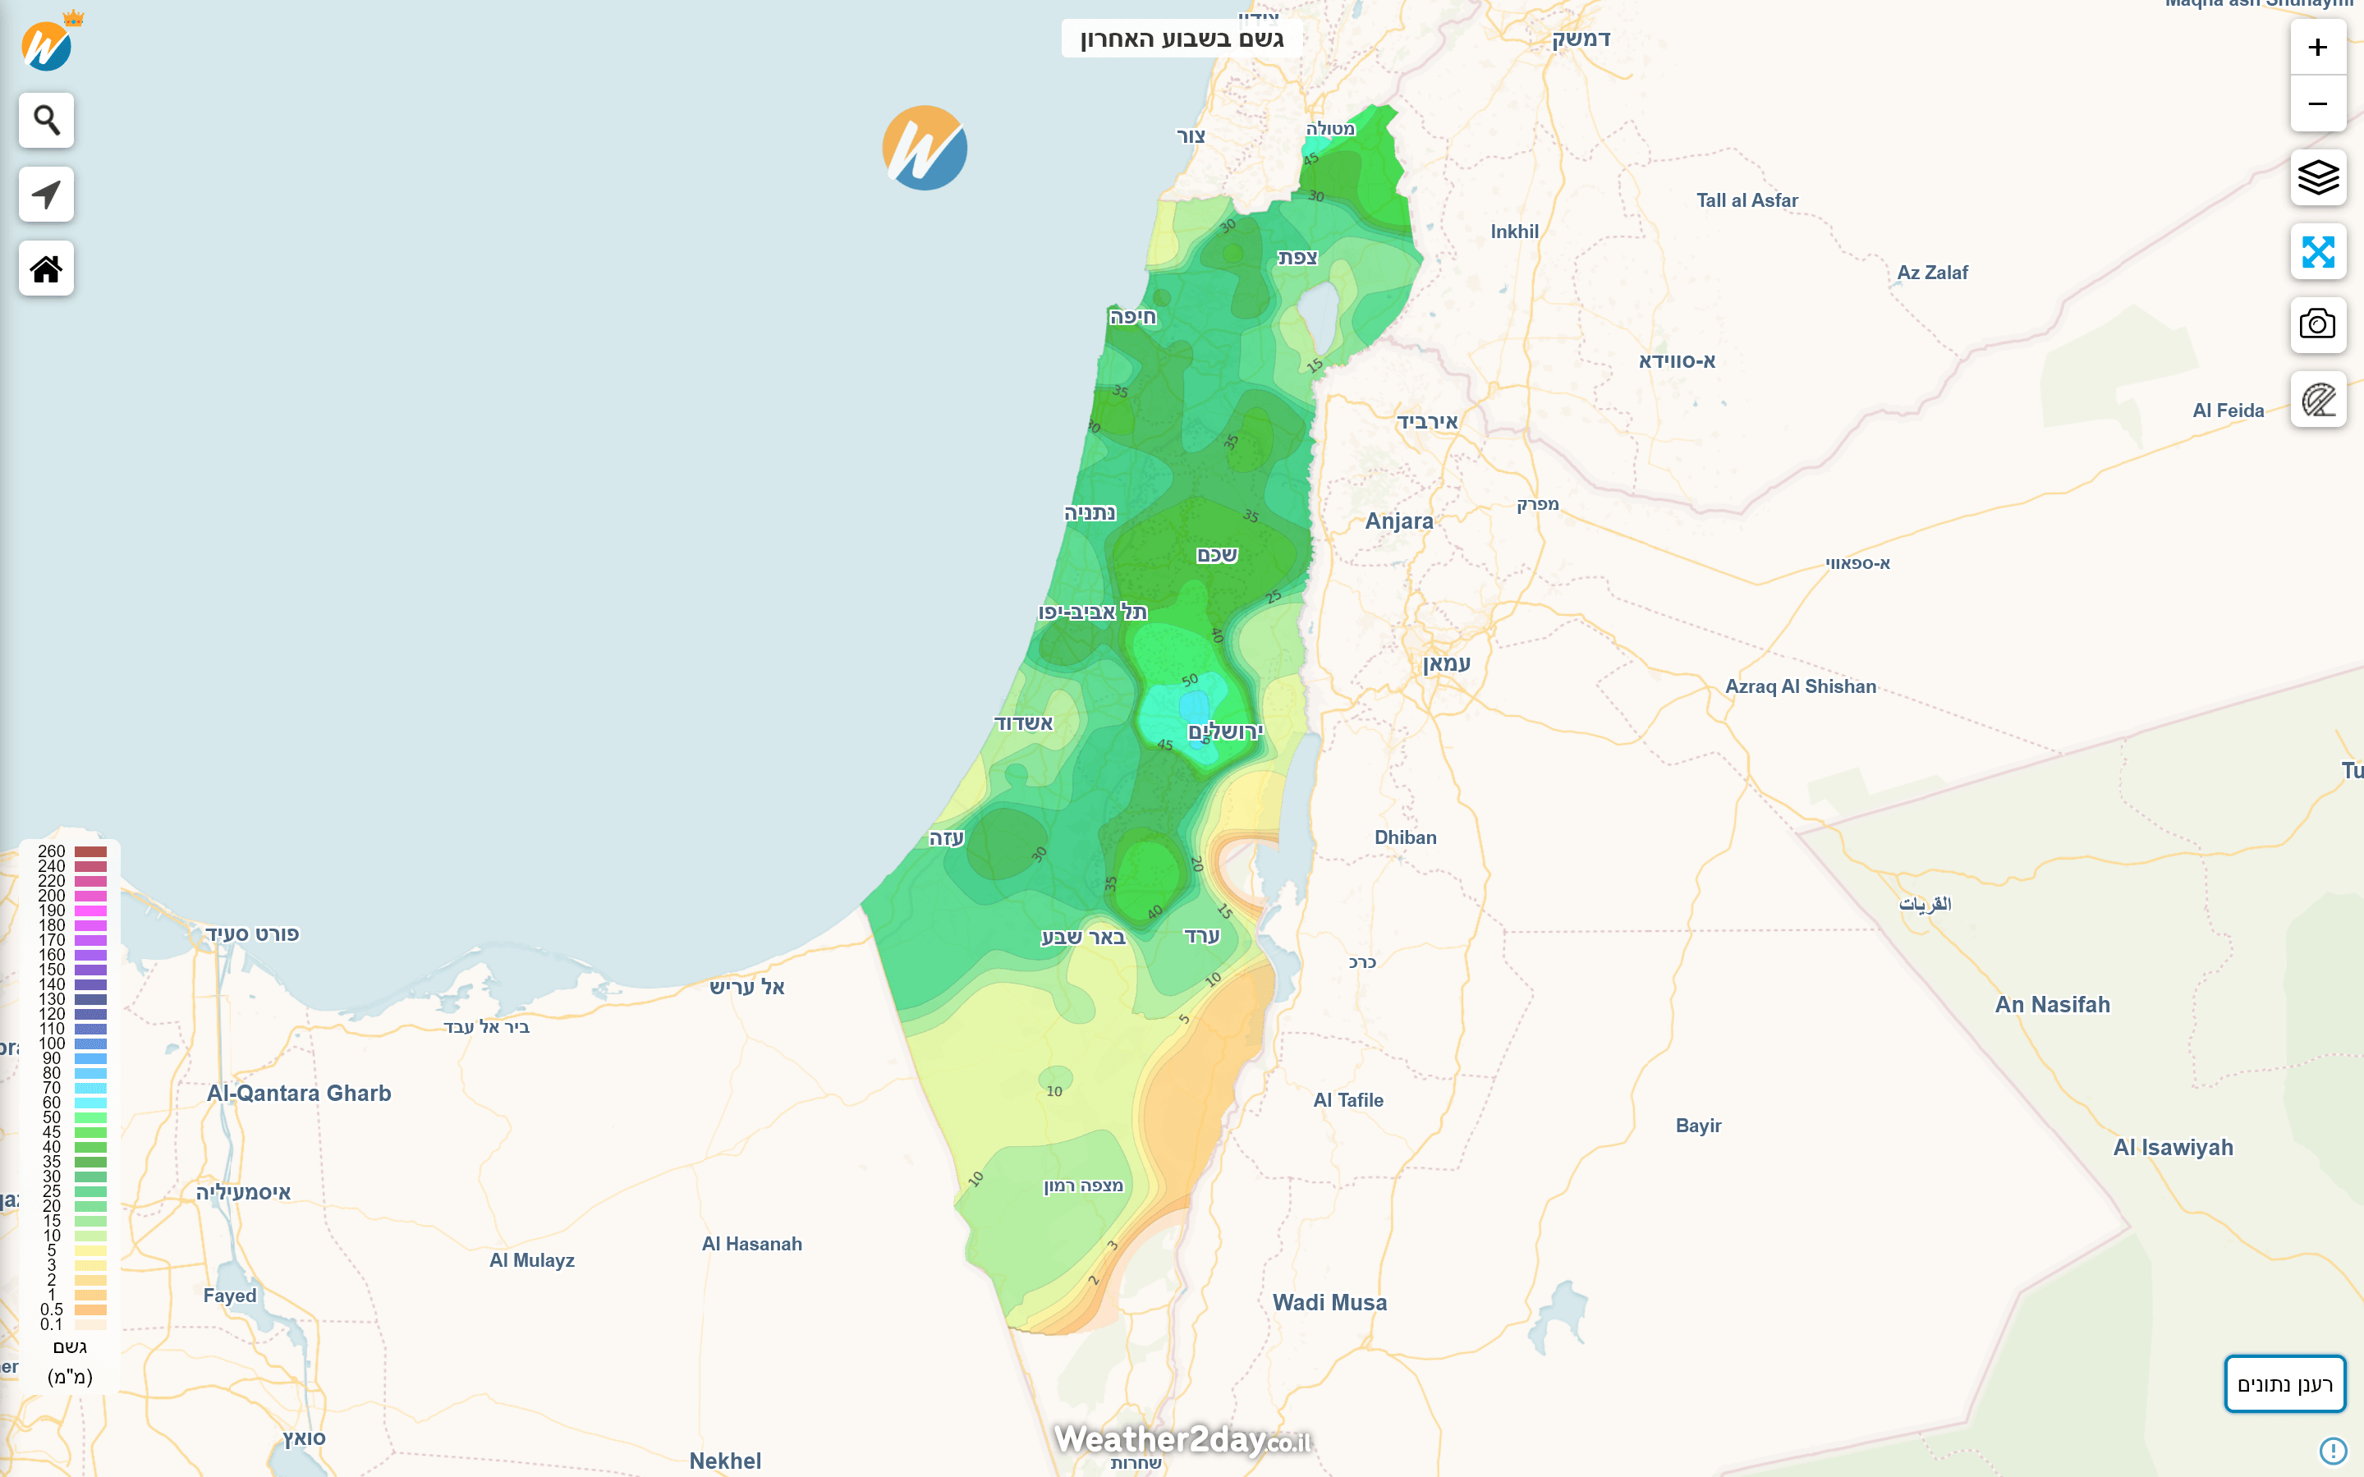Click the 260 mm legend color swatch
This screenshot has height=1477, width=2364.
pyautogui.click(x=90, y=852)
